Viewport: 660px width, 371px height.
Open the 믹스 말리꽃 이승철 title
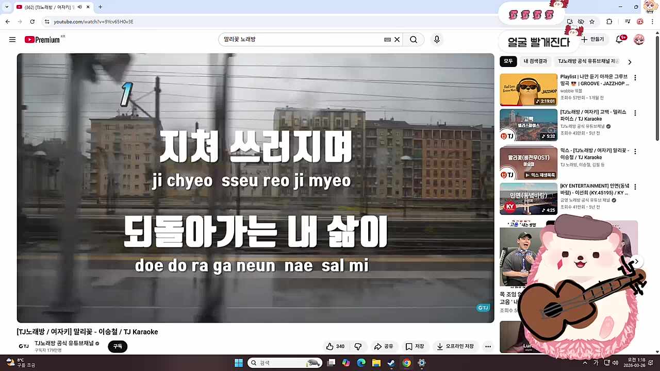click(595, 154)
